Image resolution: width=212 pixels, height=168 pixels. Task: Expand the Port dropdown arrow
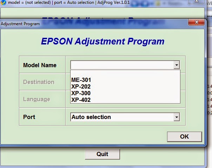click(x=177, y=117)
